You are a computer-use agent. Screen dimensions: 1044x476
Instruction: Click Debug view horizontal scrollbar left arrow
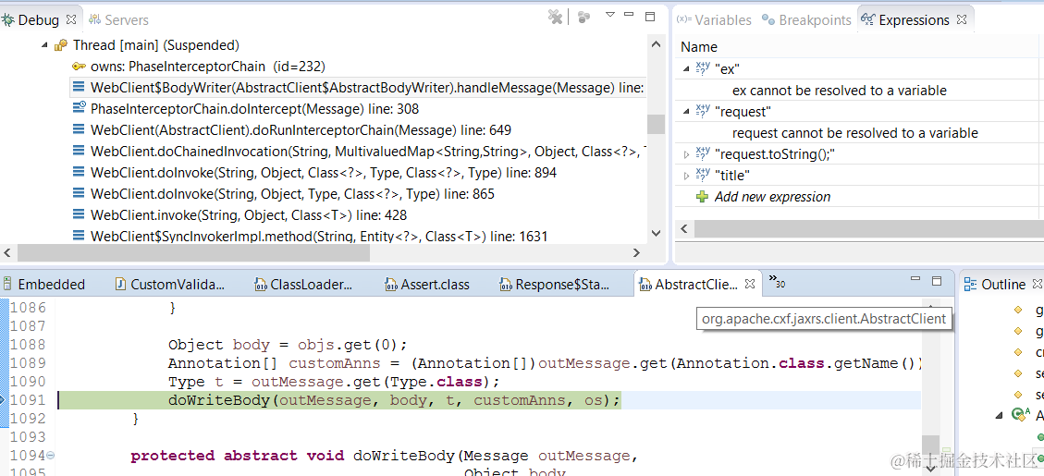[x=8, y=253]
